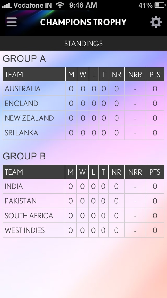This screenshot has width=167, height=298.
Task: Tap the NRR column header in Group B
Action: [x=135, y=172]
